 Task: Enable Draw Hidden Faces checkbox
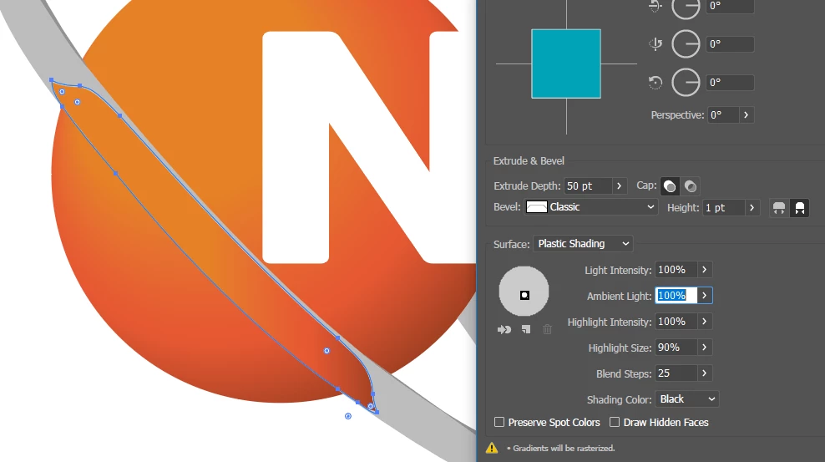(x=614, y=422)
